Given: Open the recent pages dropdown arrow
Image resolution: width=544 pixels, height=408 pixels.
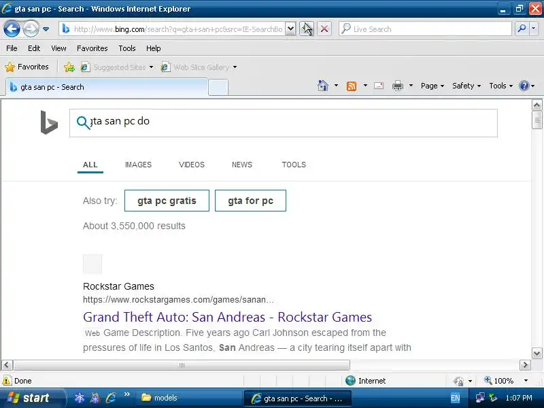Looking at the screenshot, I should click(46, 29).
